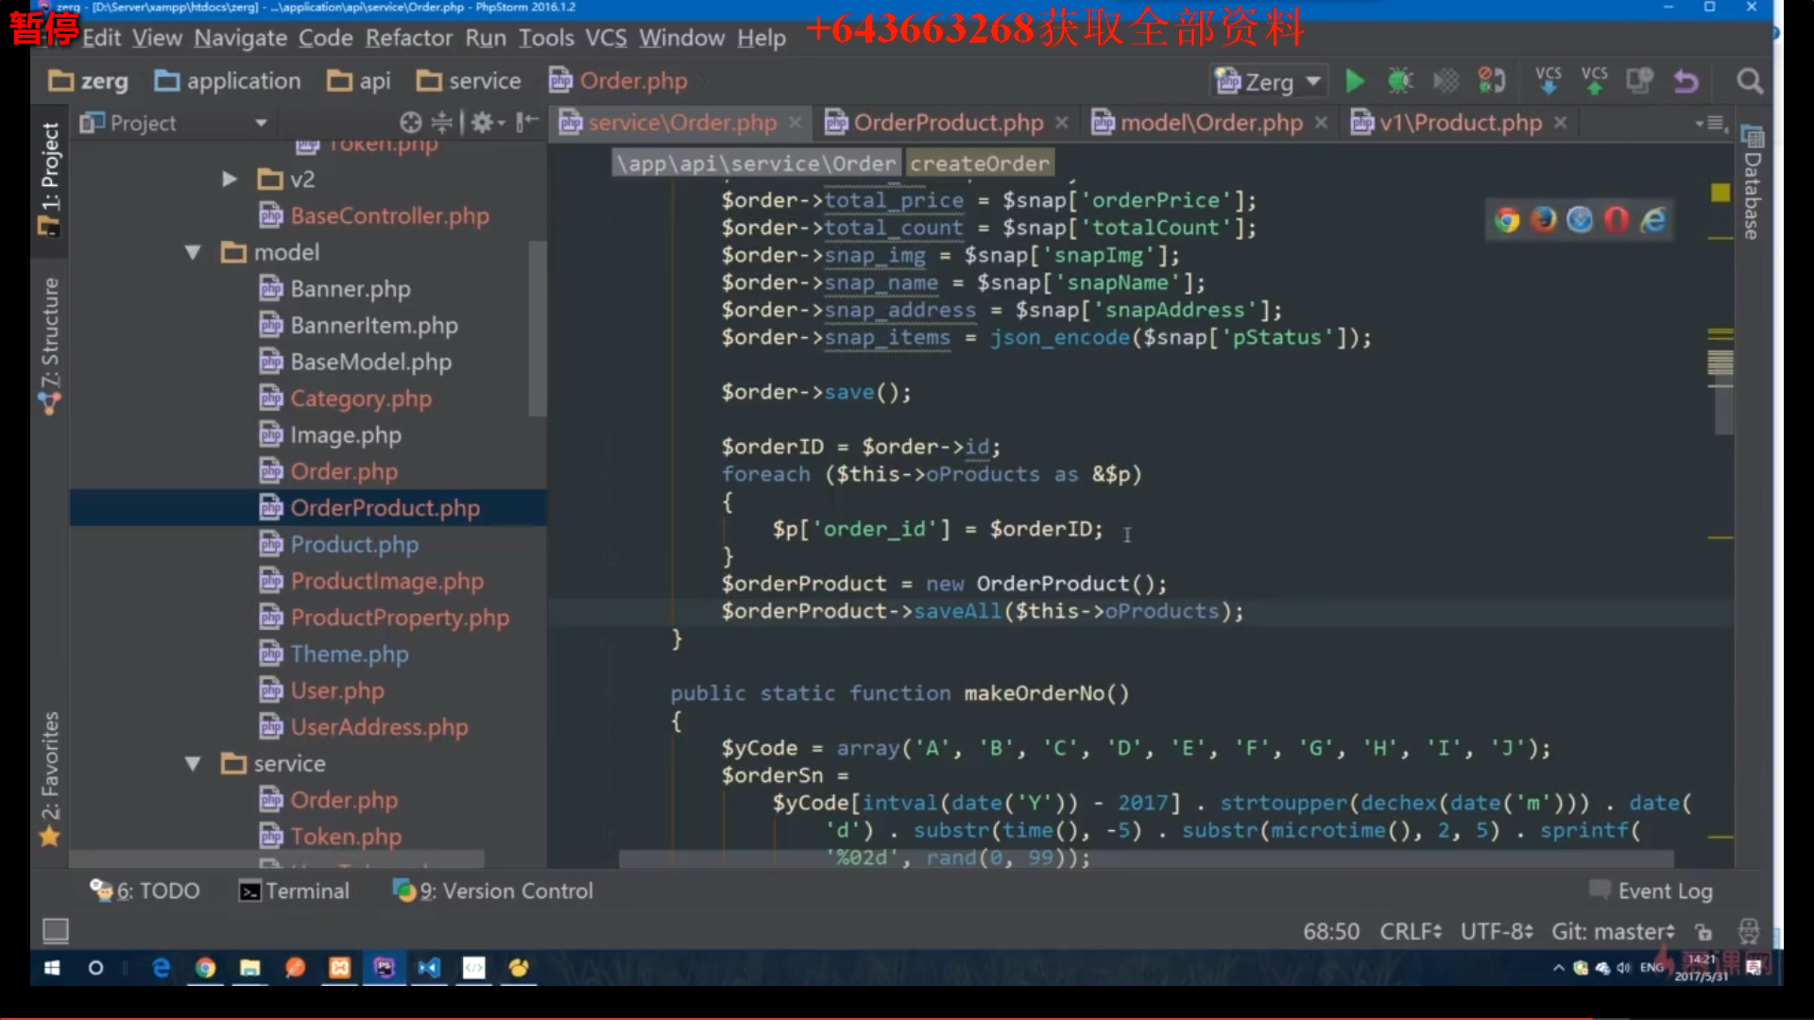
Task: Click the VCS update project icon
Action: (x=1549, y=81)
